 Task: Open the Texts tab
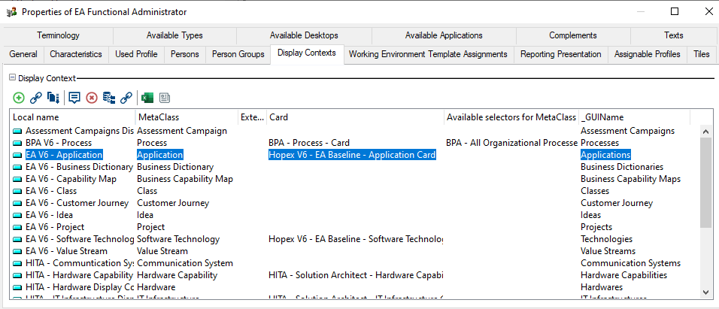tap(674, 35)
